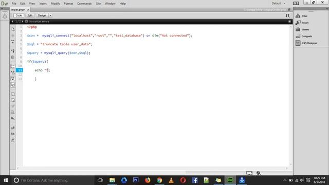
Task: Select the index.php document tab
Action: 18,10
